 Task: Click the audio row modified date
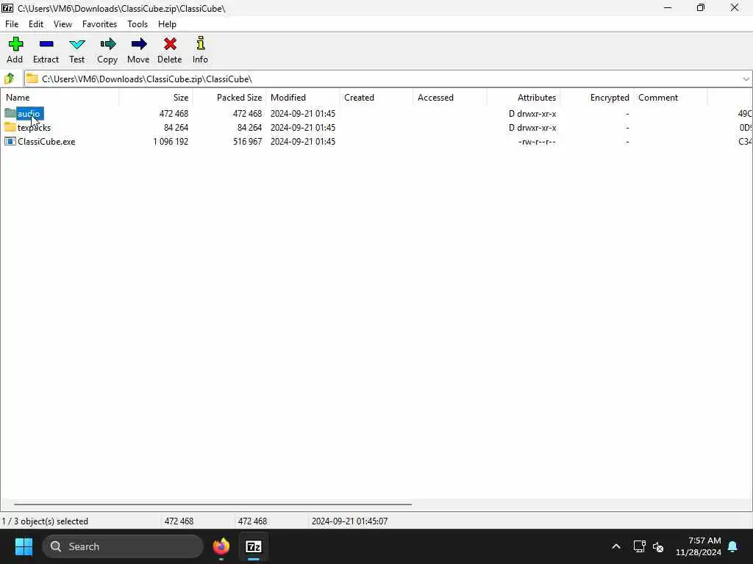pyautogui.click(x=302, y=113)
